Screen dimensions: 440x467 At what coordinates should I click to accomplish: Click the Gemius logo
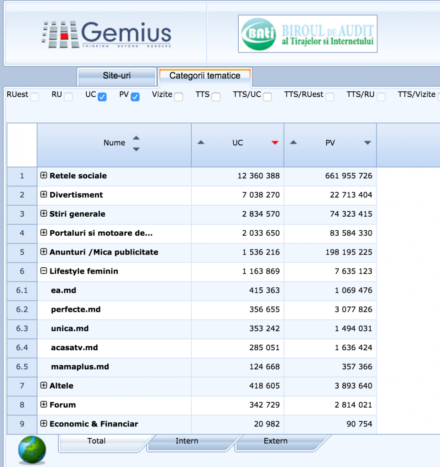[x=106, y=35]
